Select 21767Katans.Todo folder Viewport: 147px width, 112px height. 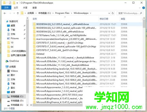[x=61, y=35]
